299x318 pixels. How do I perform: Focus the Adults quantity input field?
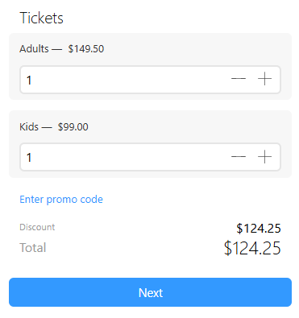[150, 80]
